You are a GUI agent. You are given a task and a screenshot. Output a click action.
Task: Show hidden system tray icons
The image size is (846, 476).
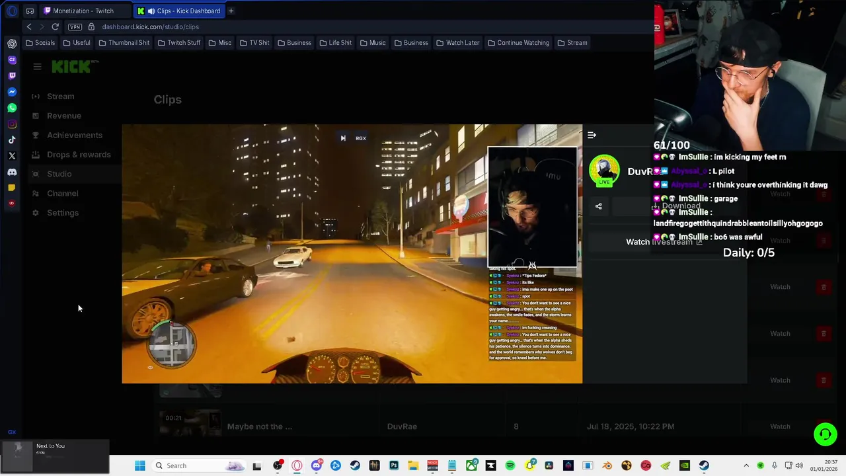coord(746,465)
